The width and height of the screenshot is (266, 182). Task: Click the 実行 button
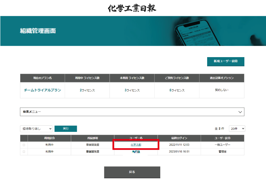pyautogui.click(x=66, y=129)
